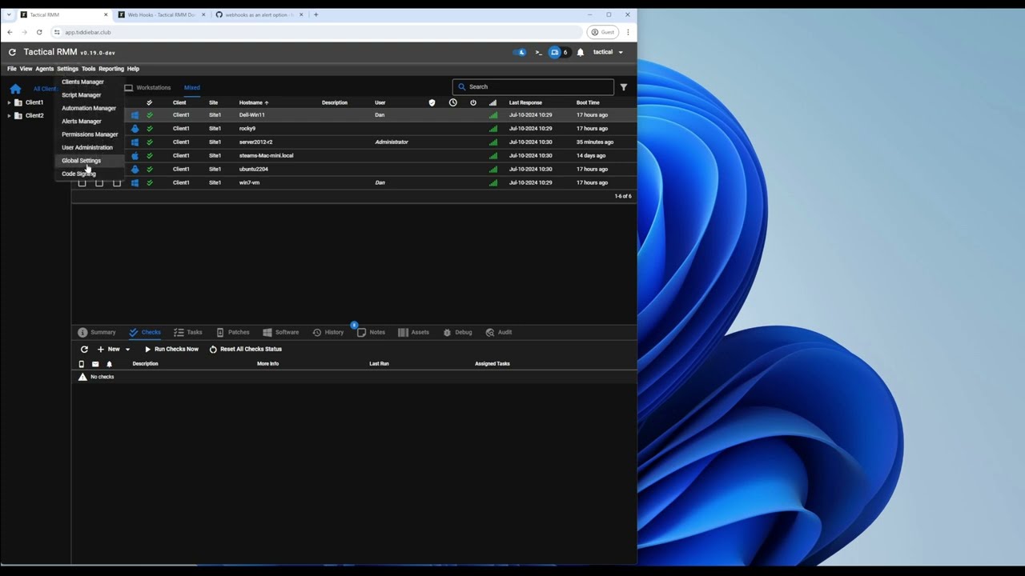This screenshot has width=1025, height=576.
Task: Choose Permissions Manager from Settings menu
Action: pyautogui.click(x=90, y=134)
